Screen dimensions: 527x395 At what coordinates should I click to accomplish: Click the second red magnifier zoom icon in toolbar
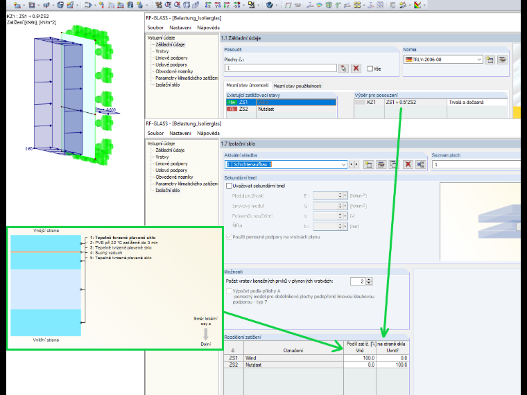point(177,5)
